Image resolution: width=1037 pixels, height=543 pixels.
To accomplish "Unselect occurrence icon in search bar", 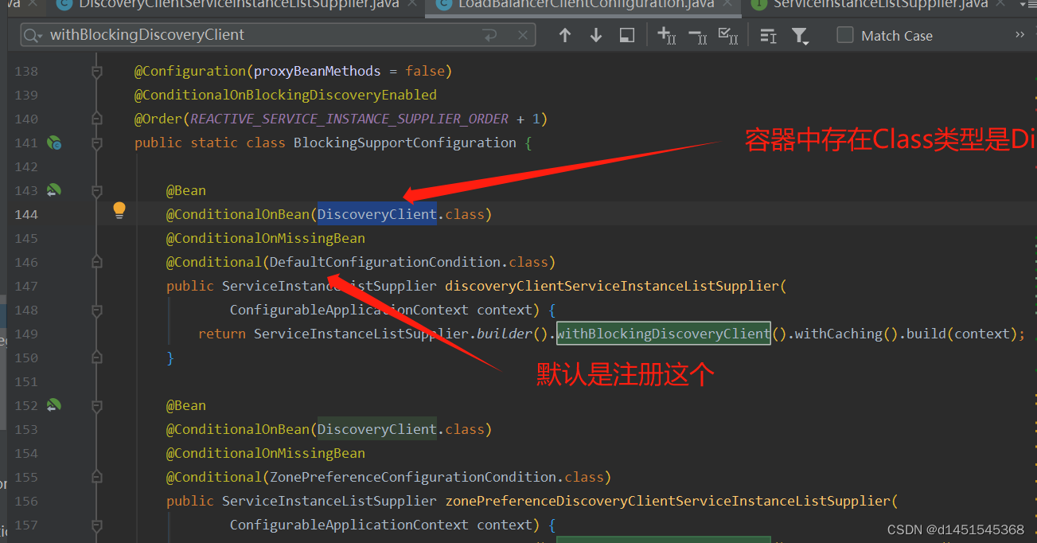I will pyautogui.click(x=697, y=35).
